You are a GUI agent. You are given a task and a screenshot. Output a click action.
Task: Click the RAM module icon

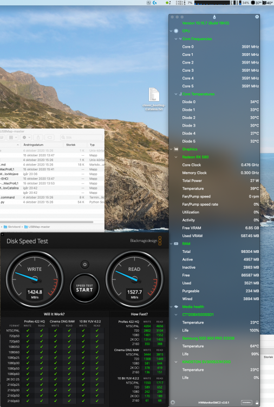(176, 244)
